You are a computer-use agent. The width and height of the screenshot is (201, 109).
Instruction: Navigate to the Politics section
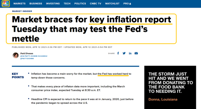tap(80, 4)
